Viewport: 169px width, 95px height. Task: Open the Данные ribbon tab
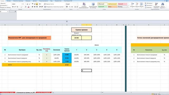point(35,1)
